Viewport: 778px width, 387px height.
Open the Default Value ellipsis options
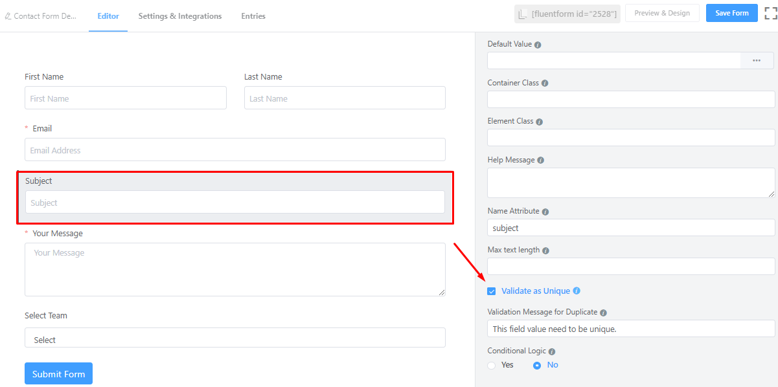tap(757, 60)
